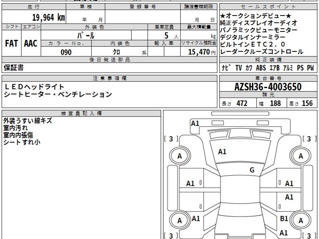Select the B1 damage mark on diagram
319x239 pixels.
(284, 219)
